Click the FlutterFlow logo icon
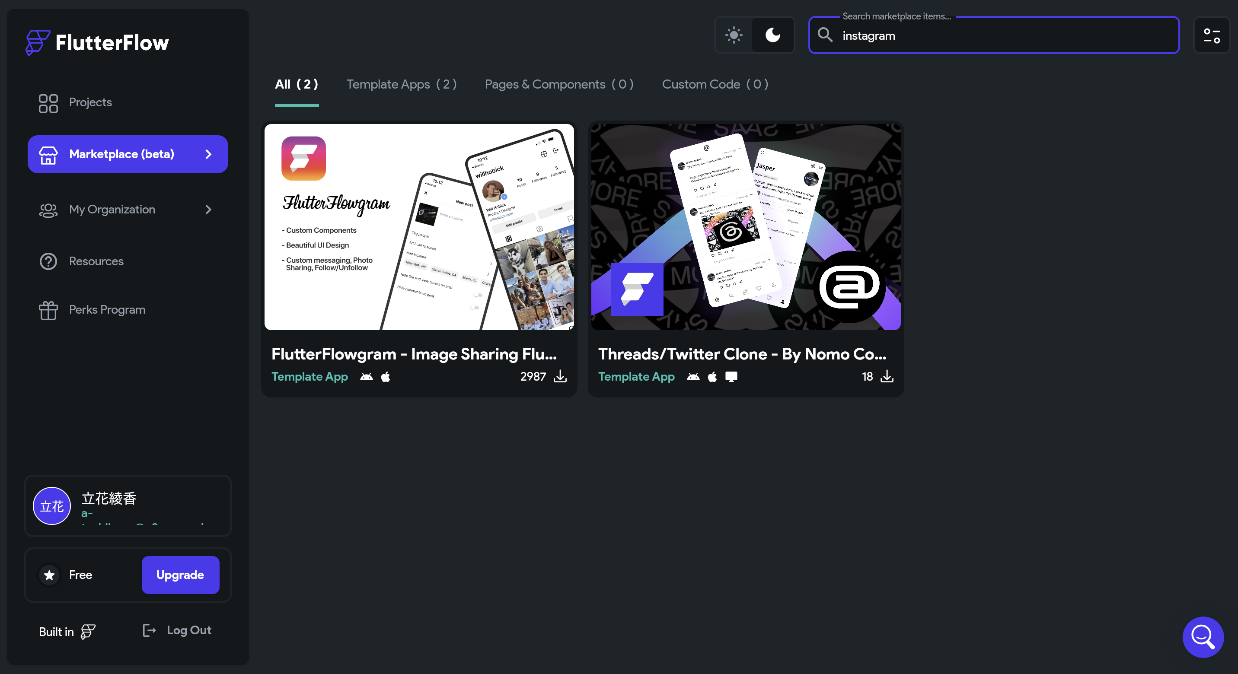The image size is (1238, 674). (x=38, y=42)
